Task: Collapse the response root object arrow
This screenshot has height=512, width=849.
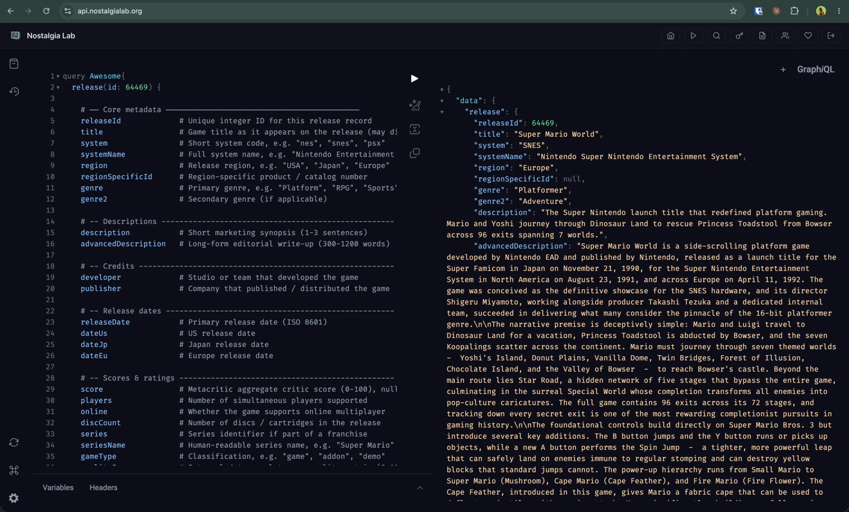Action: coord(442,90)
